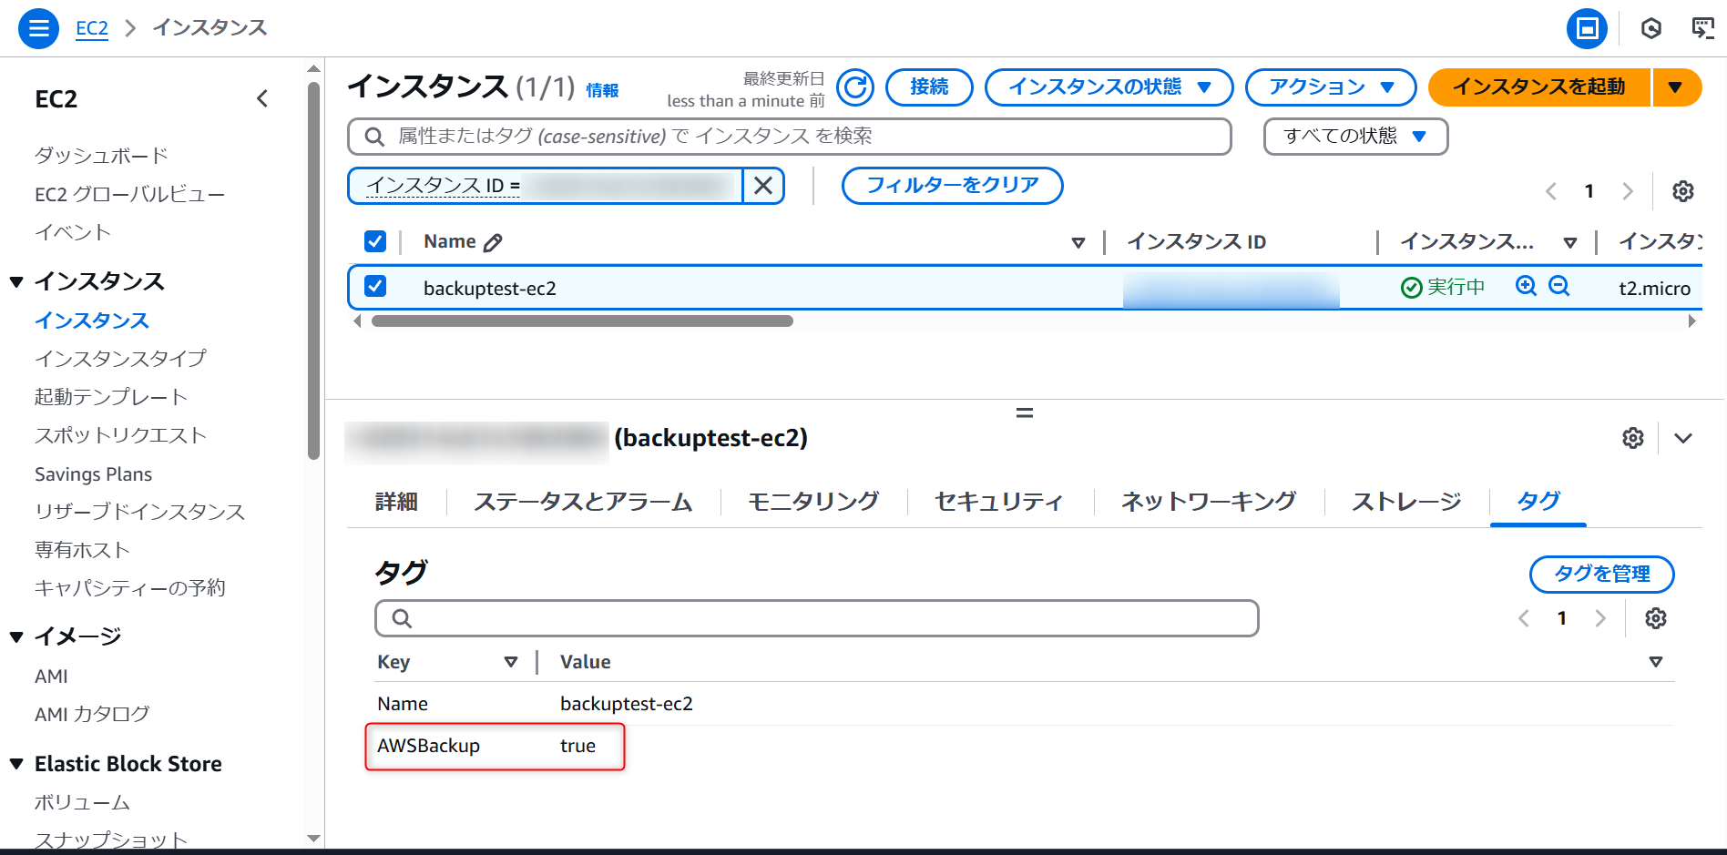Screen dimensions: 1727x855
Task: Open すべての状態 filter dropdown
Action: click(1355, 137)
